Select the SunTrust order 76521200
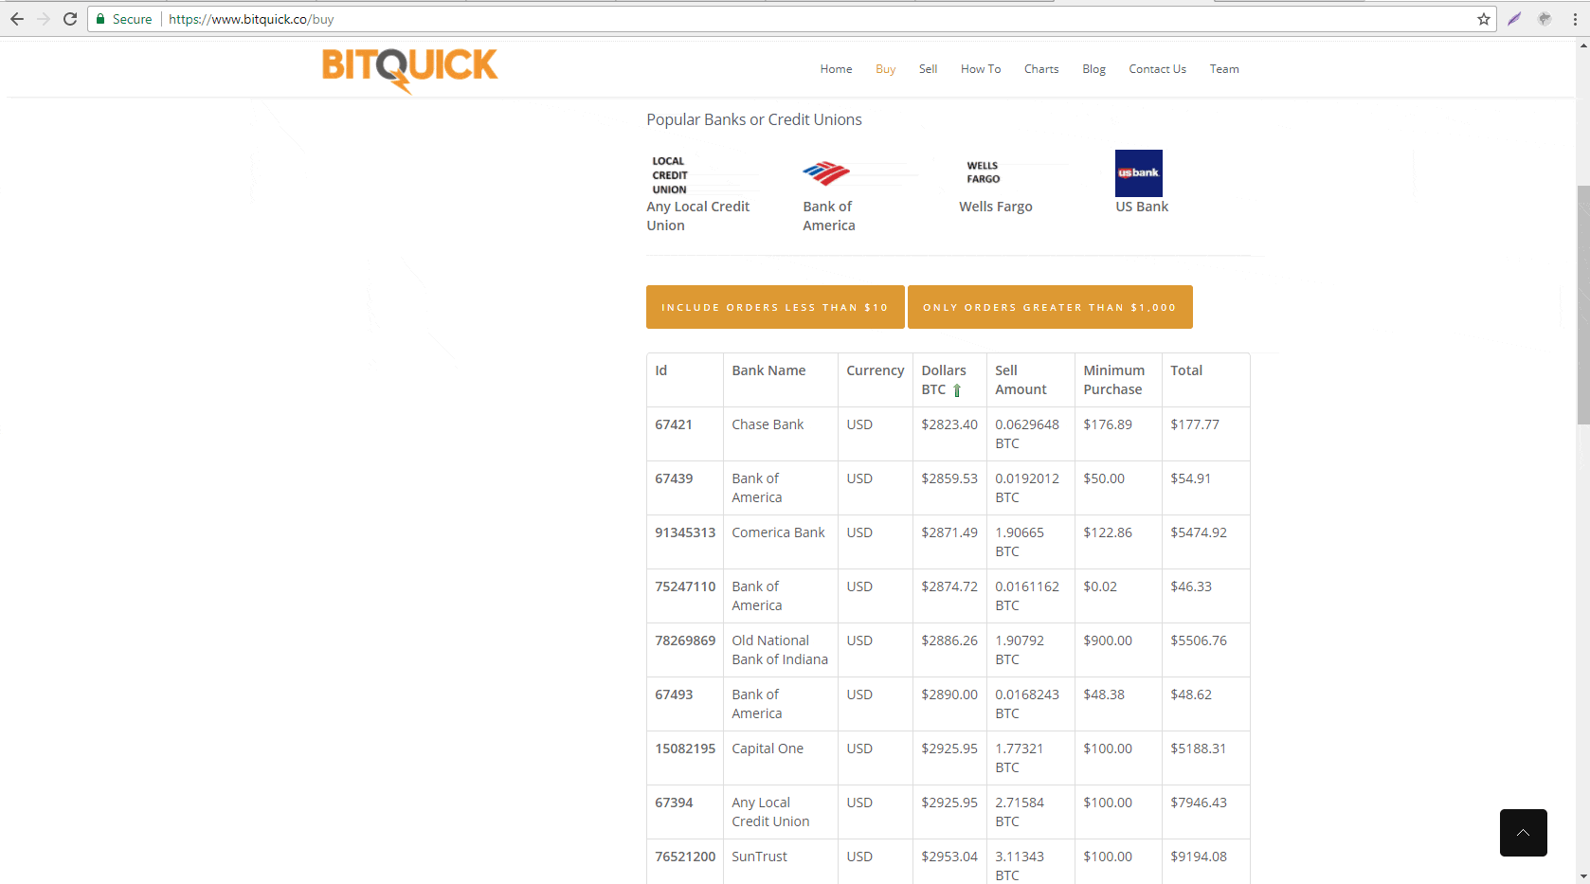 coord(948,862)
